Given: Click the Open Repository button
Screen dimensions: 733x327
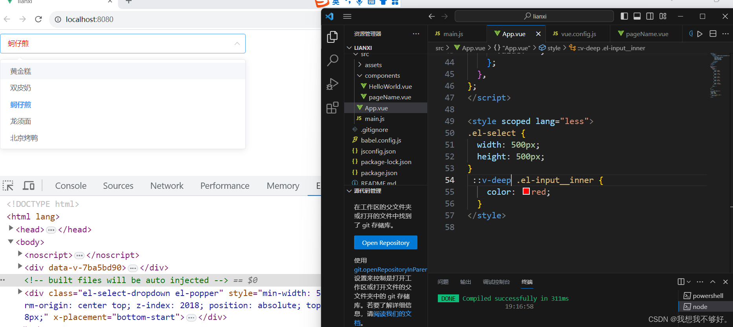Looking at the screenshot, I should (386, 243).
